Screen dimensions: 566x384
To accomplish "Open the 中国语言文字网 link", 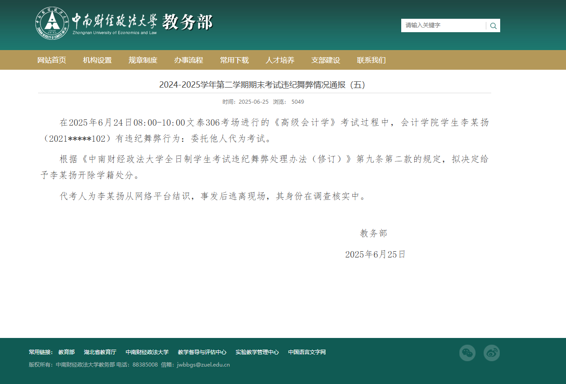I will pyautogui.click(x=307, y=352).
